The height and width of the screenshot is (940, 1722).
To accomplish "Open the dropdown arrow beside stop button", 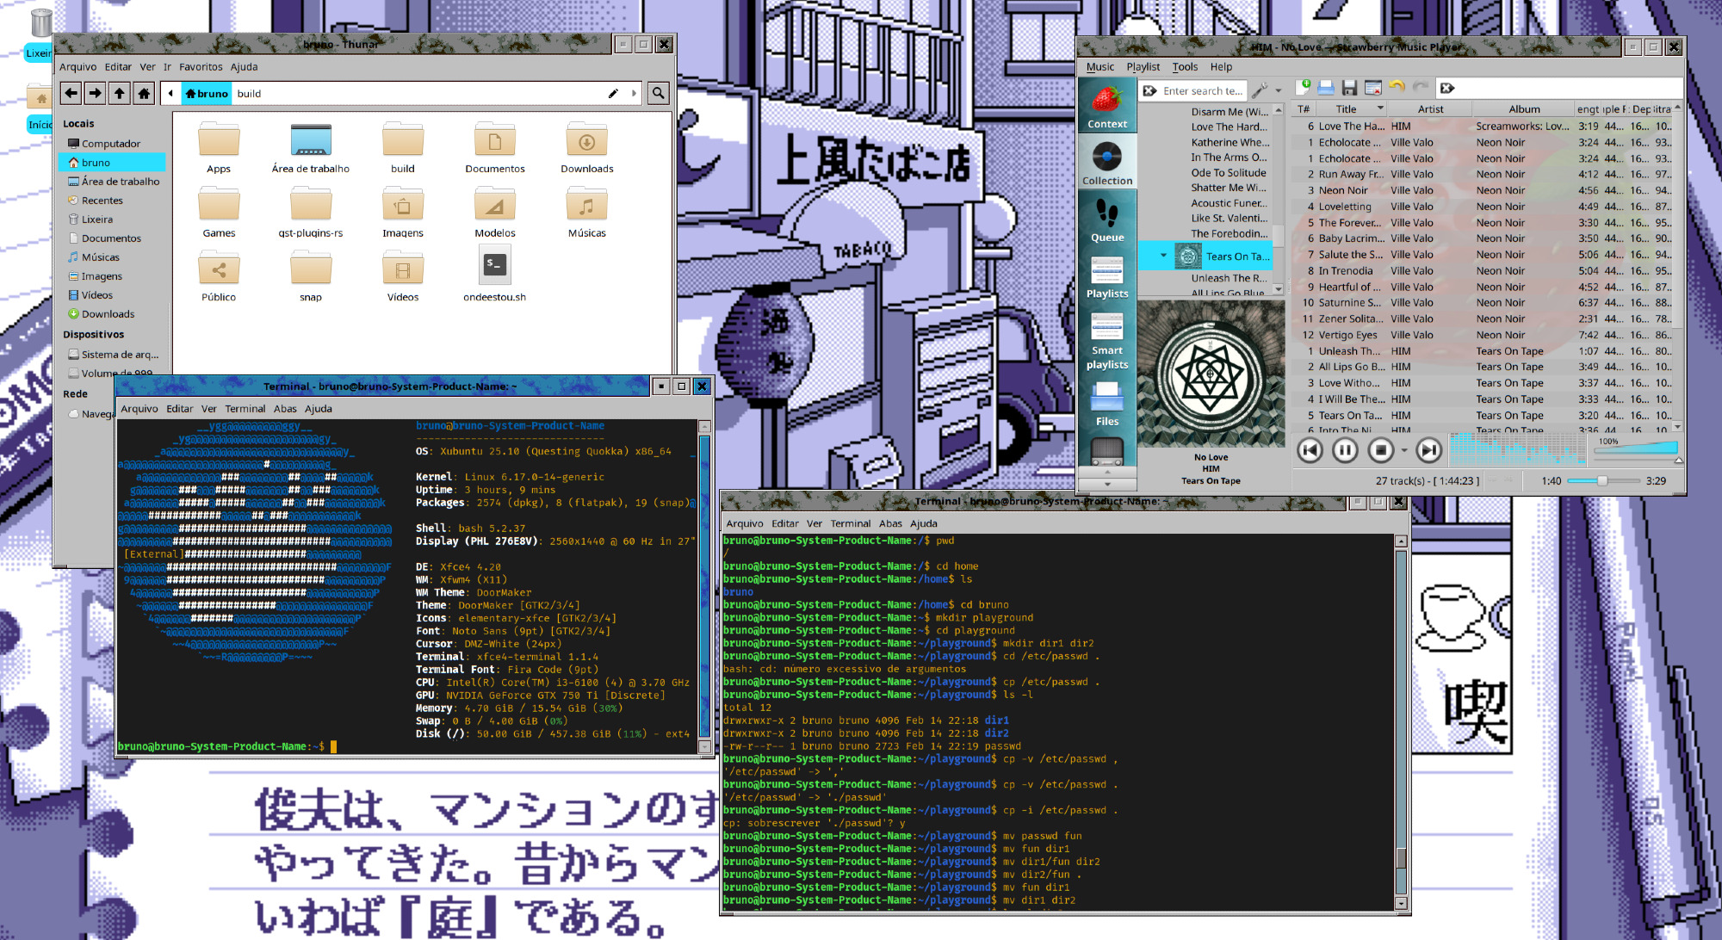I will click(1404, 450).
